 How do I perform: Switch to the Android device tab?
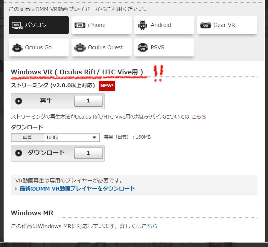(164, 25)
